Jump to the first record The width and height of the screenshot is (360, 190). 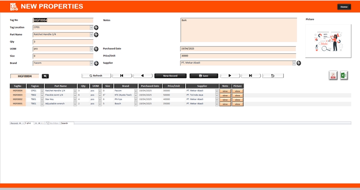[x=122, y=76]
